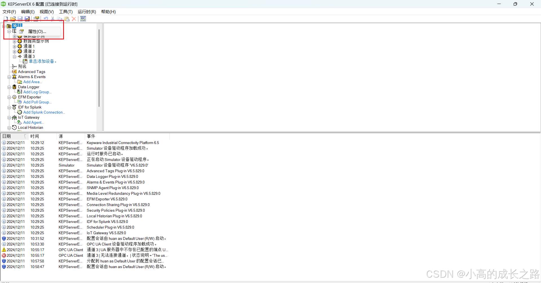Click the Alarms & Events bell icon
This screenshot has height=283, width=541.
14,77
